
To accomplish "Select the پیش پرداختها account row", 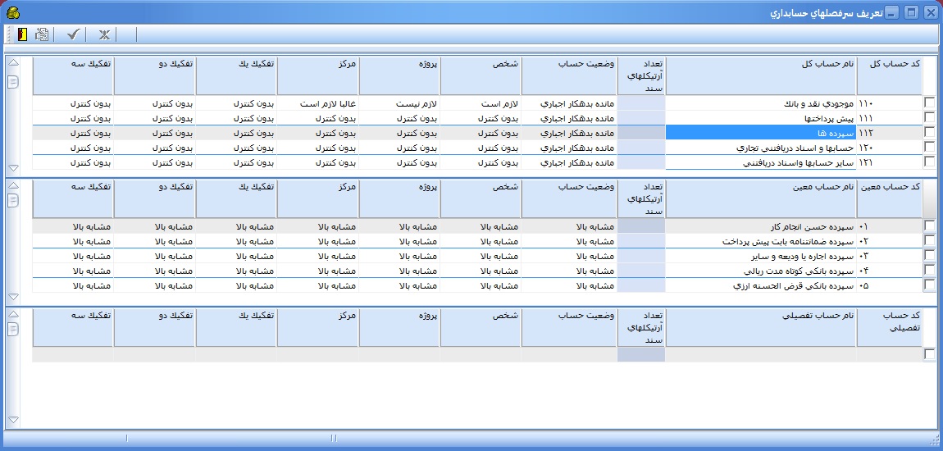I will 760,118.
